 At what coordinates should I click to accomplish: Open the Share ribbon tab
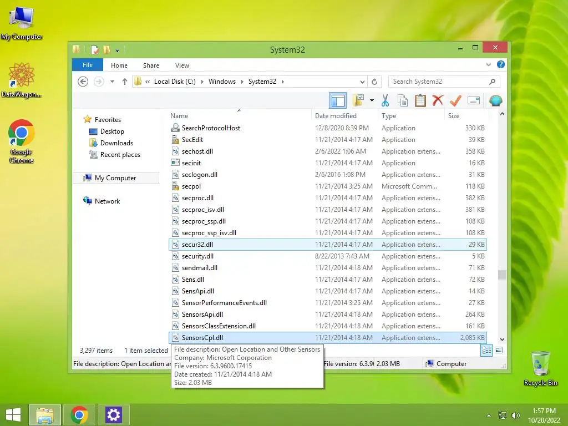pos(151,65)
